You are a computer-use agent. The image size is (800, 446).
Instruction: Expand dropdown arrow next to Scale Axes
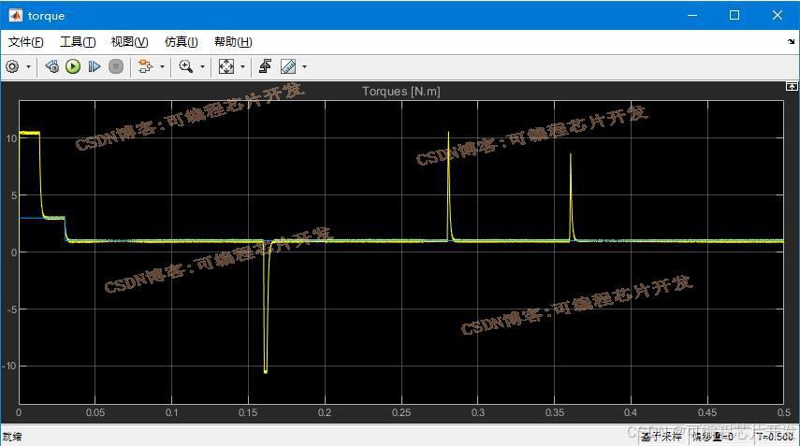[x=242, y=66]
